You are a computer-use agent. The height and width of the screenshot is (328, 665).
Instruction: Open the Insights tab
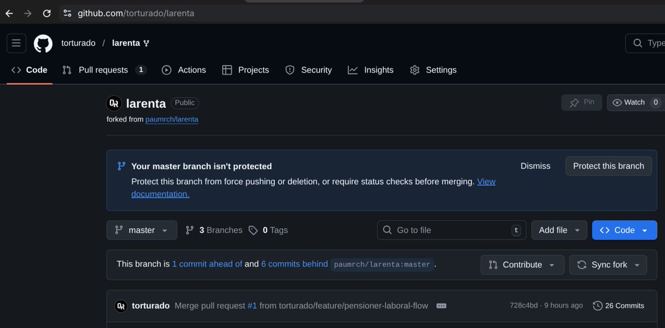[371, 70]
